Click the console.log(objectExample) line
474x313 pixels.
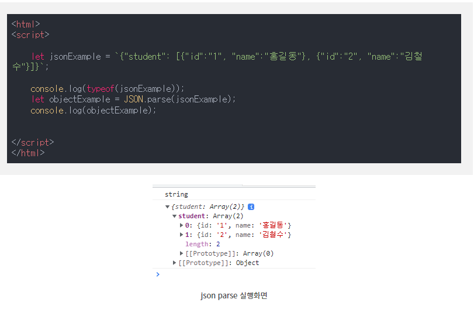point(93,111)
